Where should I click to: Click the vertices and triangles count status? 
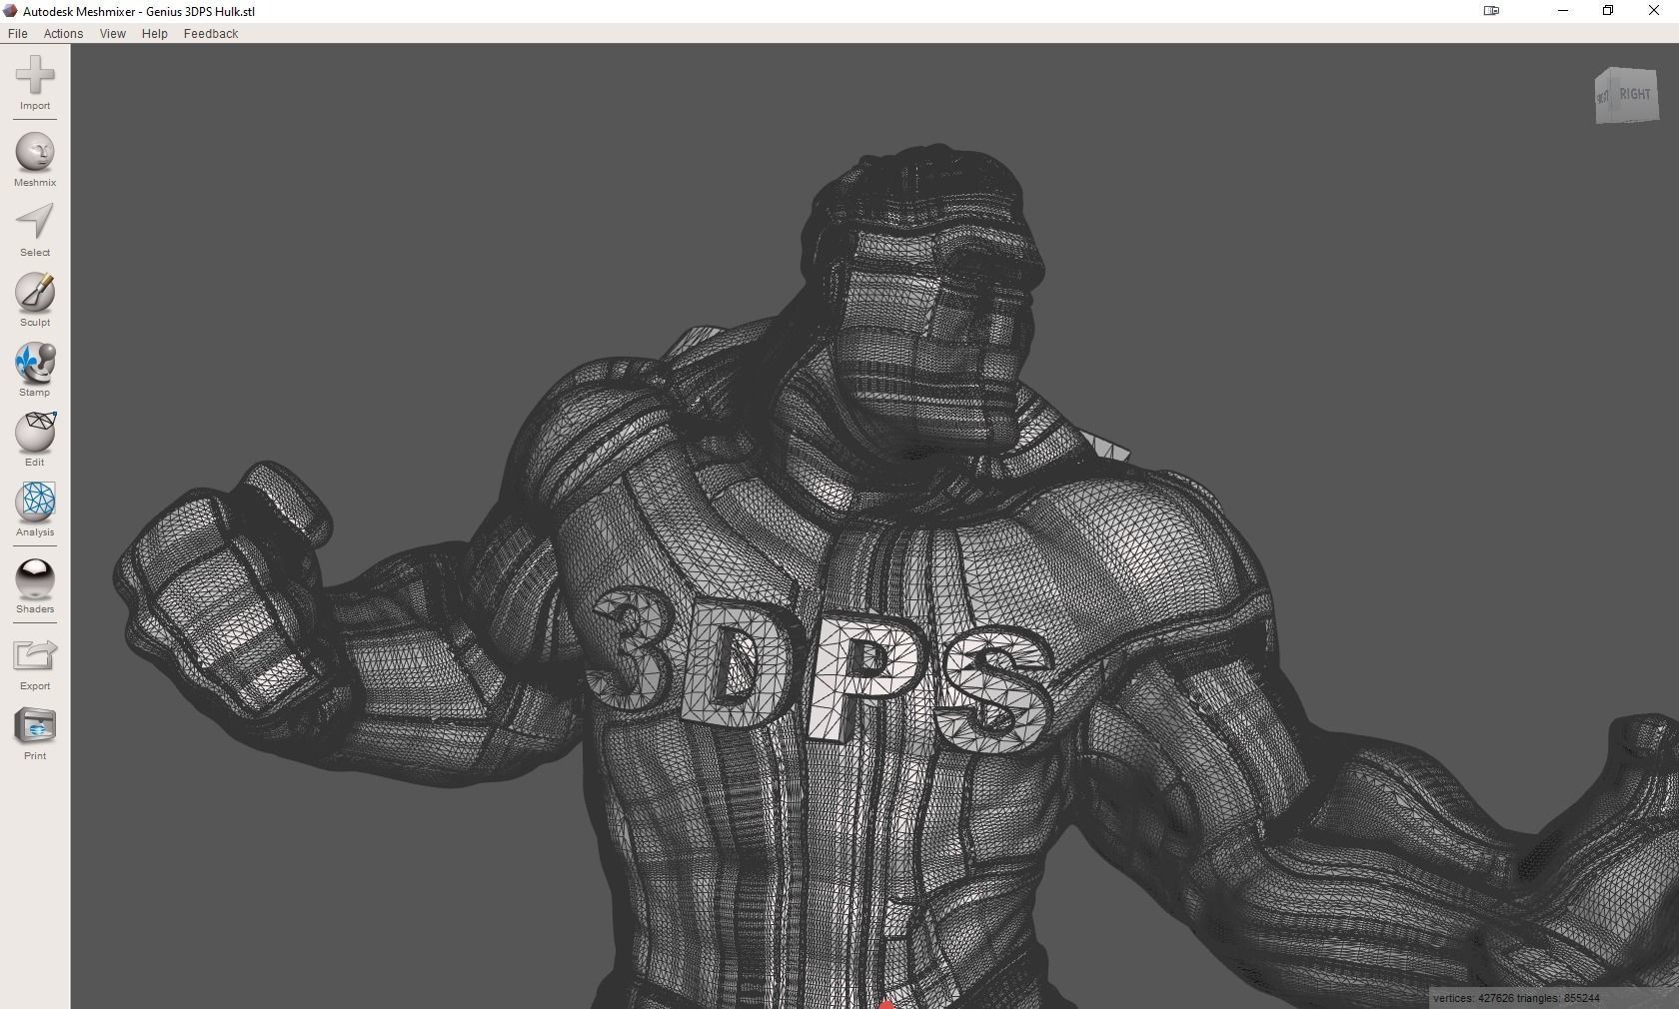coord(1516,998)
